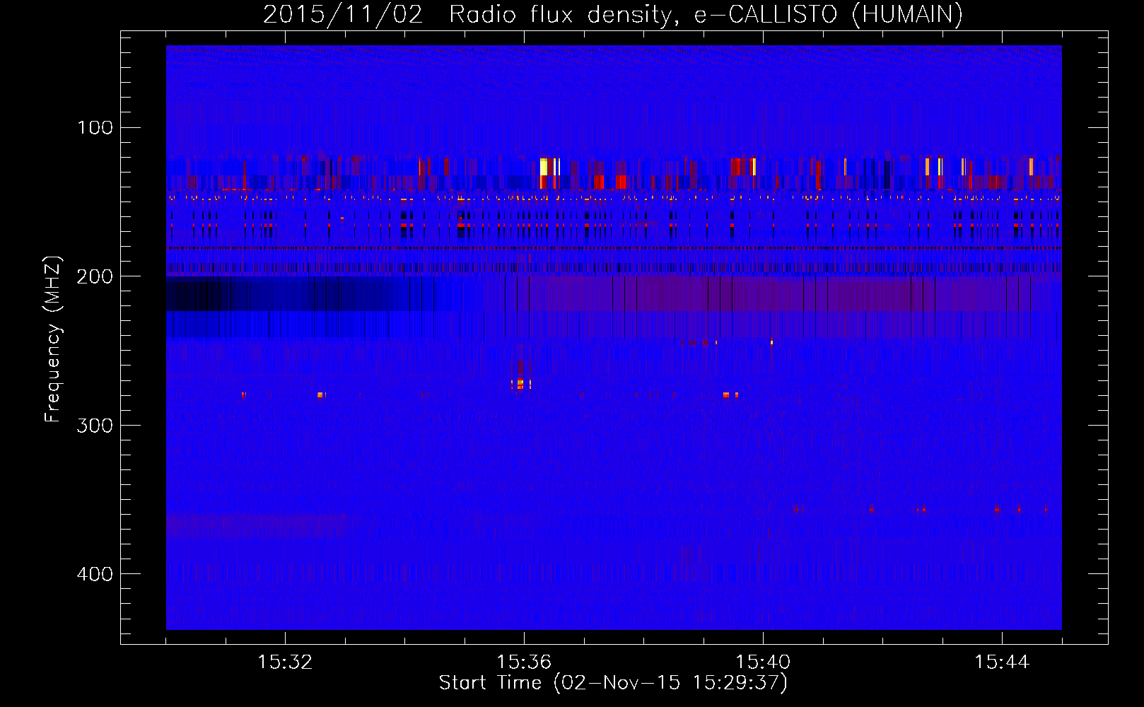The width and height of the screenshot is (1144, 707).
Task: Click the plot title 'Radio flux density, e-CALLISTO (HUMAIN)'
Action: tap(706, 14)
